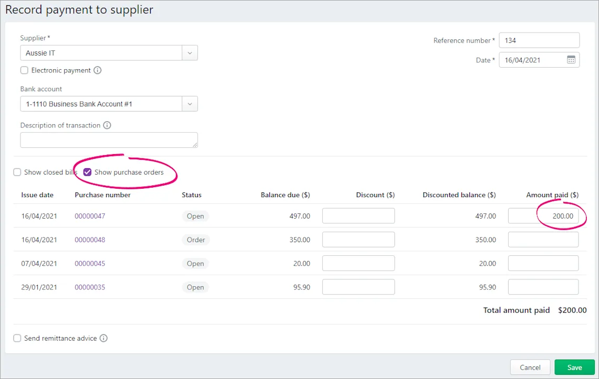The image size is (599, 379).
Task: Check the Show closed bills option
Action: coord(17,172)
